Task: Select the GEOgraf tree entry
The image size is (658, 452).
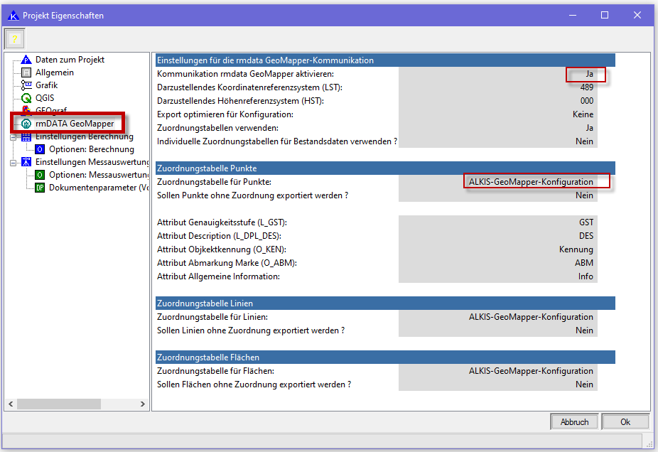Action: [x=51, y=111]
